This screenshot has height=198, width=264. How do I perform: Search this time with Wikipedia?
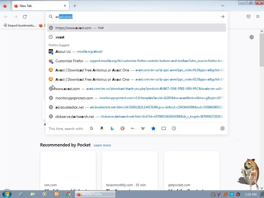(x=143, y=128)
